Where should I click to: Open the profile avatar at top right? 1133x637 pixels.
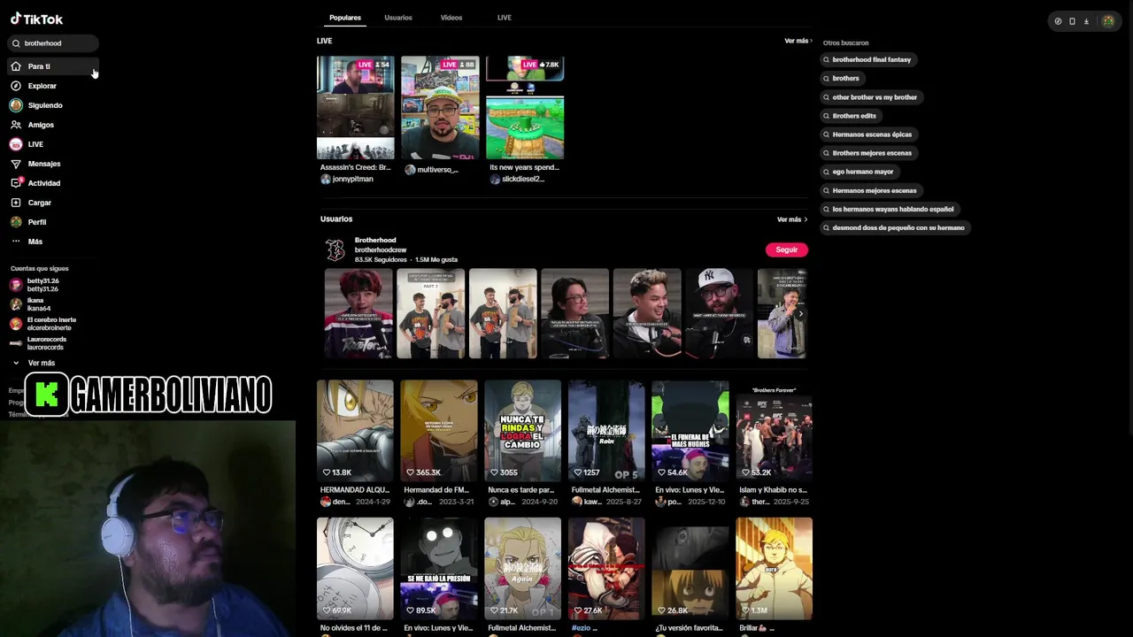click(1108, 21)
